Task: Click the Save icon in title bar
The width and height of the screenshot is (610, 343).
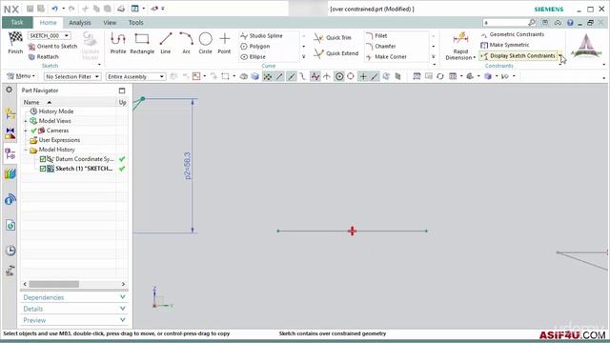Action: click(x=30, y=9)
